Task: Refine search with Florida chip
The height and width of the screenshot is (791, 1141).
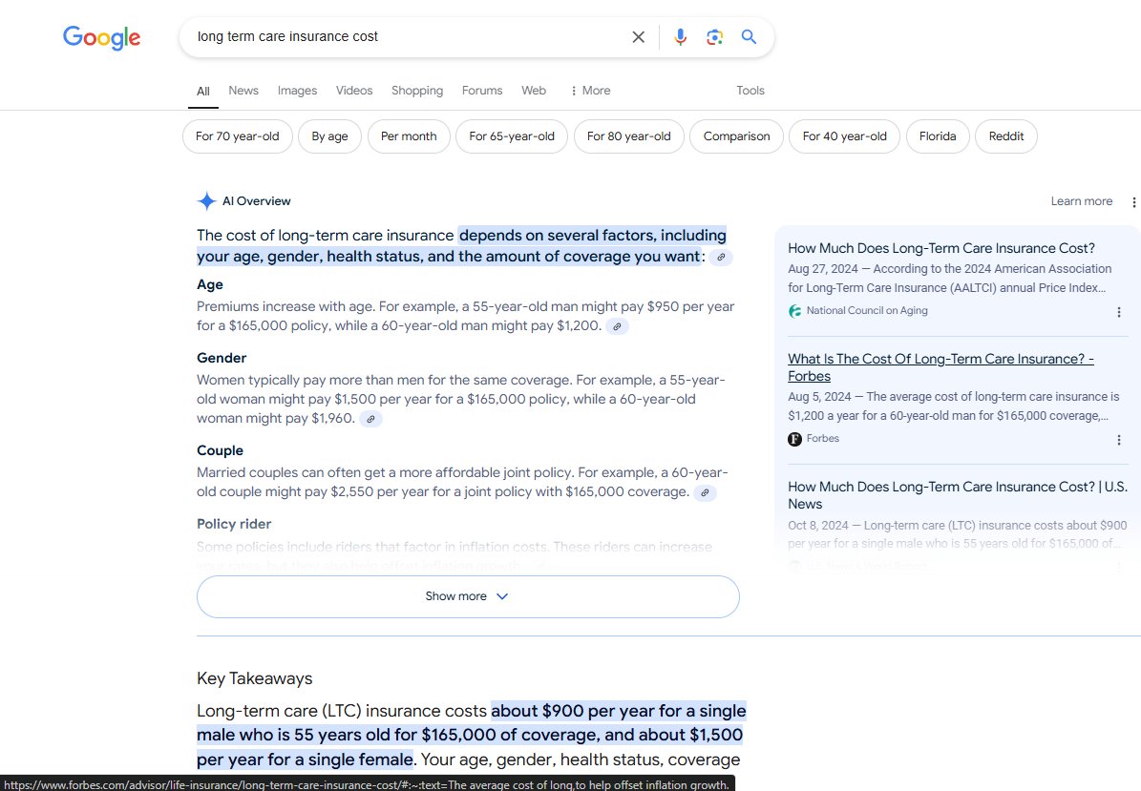Action: (938, 136)
